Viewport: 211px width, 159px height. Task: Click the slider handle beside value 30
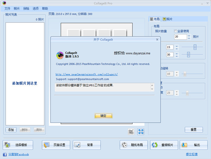[188, 54]
